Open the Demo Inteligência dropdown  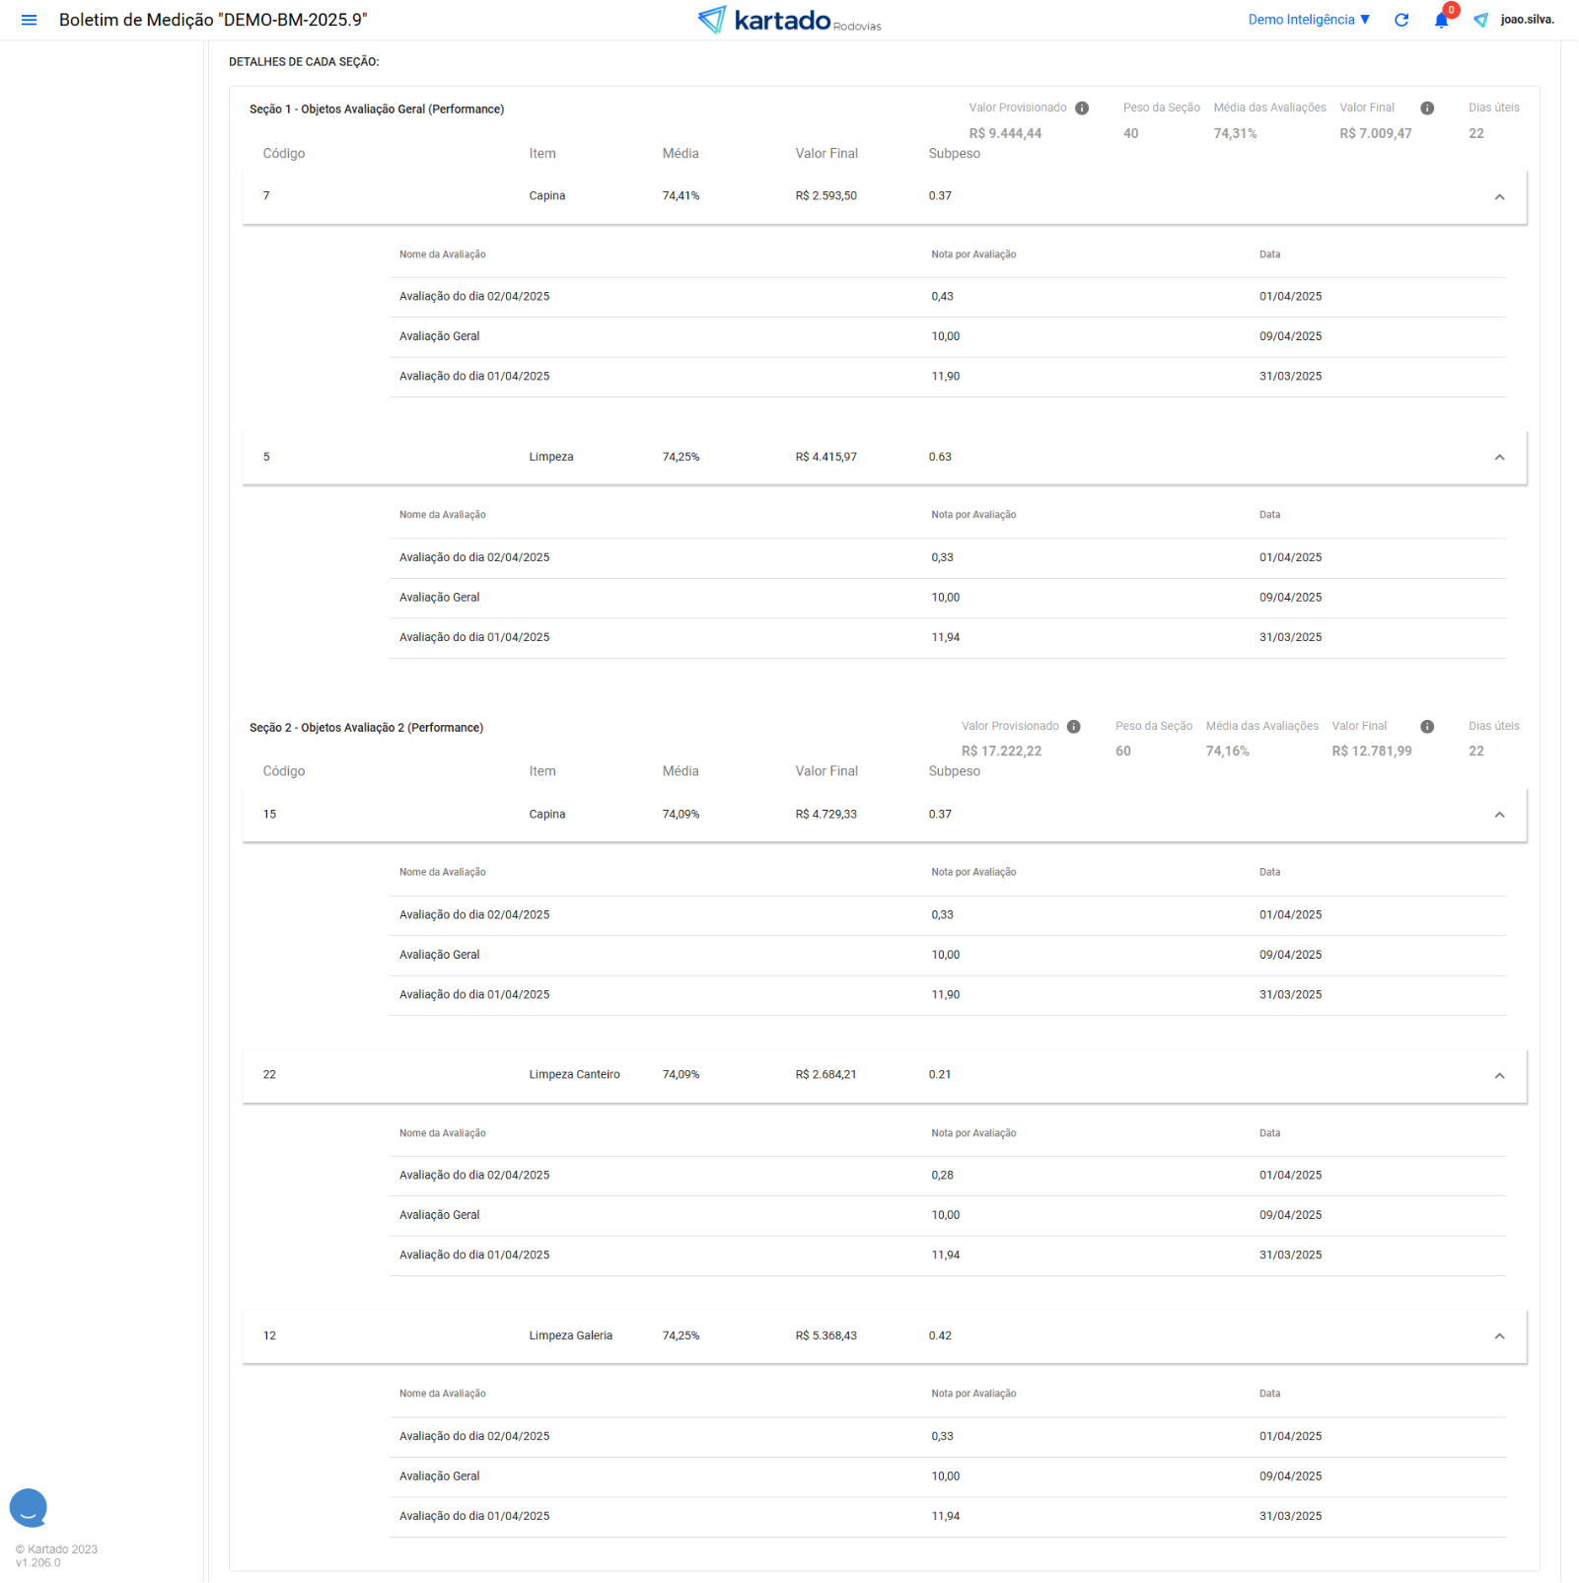pyautogui.click(x=1308, y=20)
